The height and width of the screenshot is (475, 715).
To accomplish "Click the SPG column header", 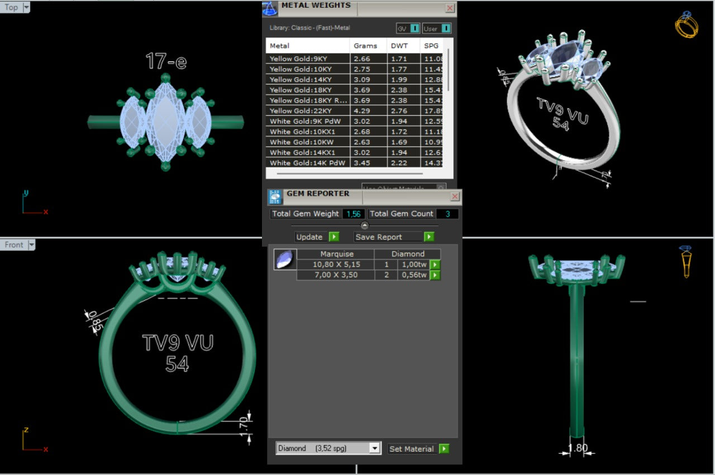I will click(432, 46).
